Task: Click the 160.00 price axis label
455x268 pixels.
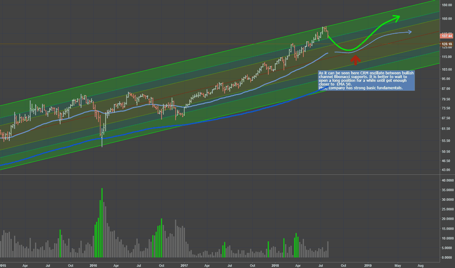Action: pos(447,19)
